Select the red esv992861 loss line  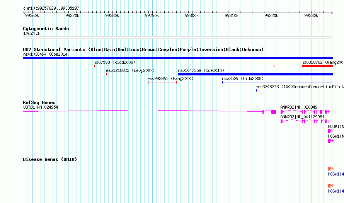pyautogui.click(x=162, y=82)
